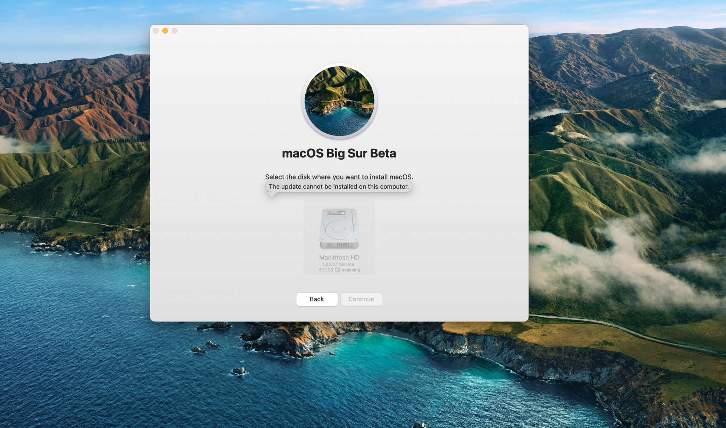Select the Macintosh HD disk icon

point(339,229)
